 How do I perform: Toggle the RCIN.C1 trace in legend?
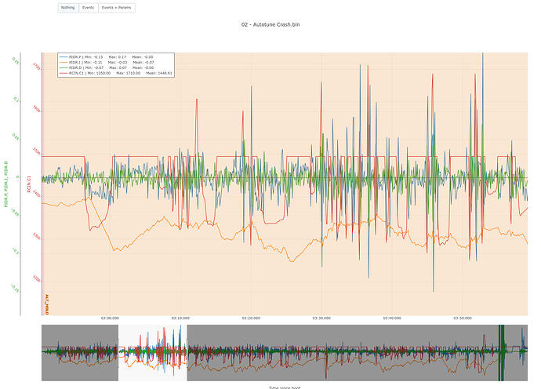click(116, 74)
